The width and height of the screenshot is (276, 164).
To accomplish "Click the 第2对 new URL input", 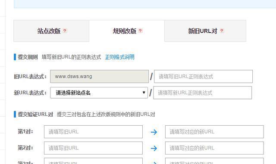I will pyautogui.click(x=214, y=148).
